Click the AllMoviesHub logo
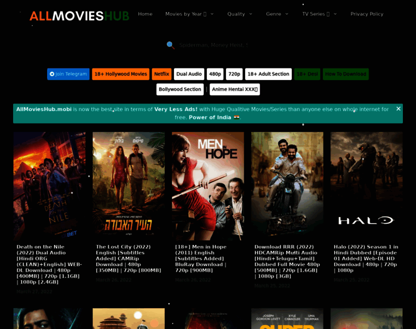 (79, 16)
